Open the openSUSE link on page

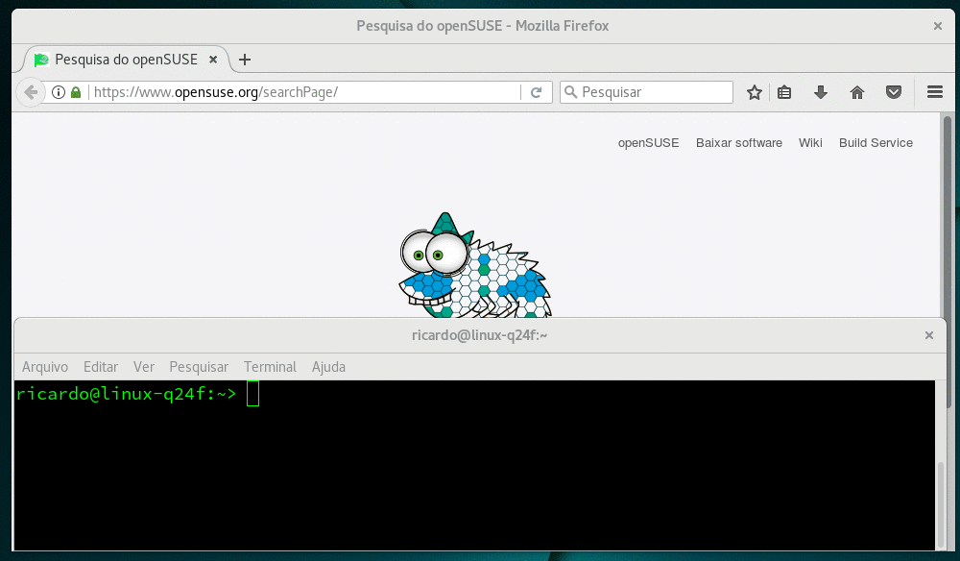coord(648,143)
